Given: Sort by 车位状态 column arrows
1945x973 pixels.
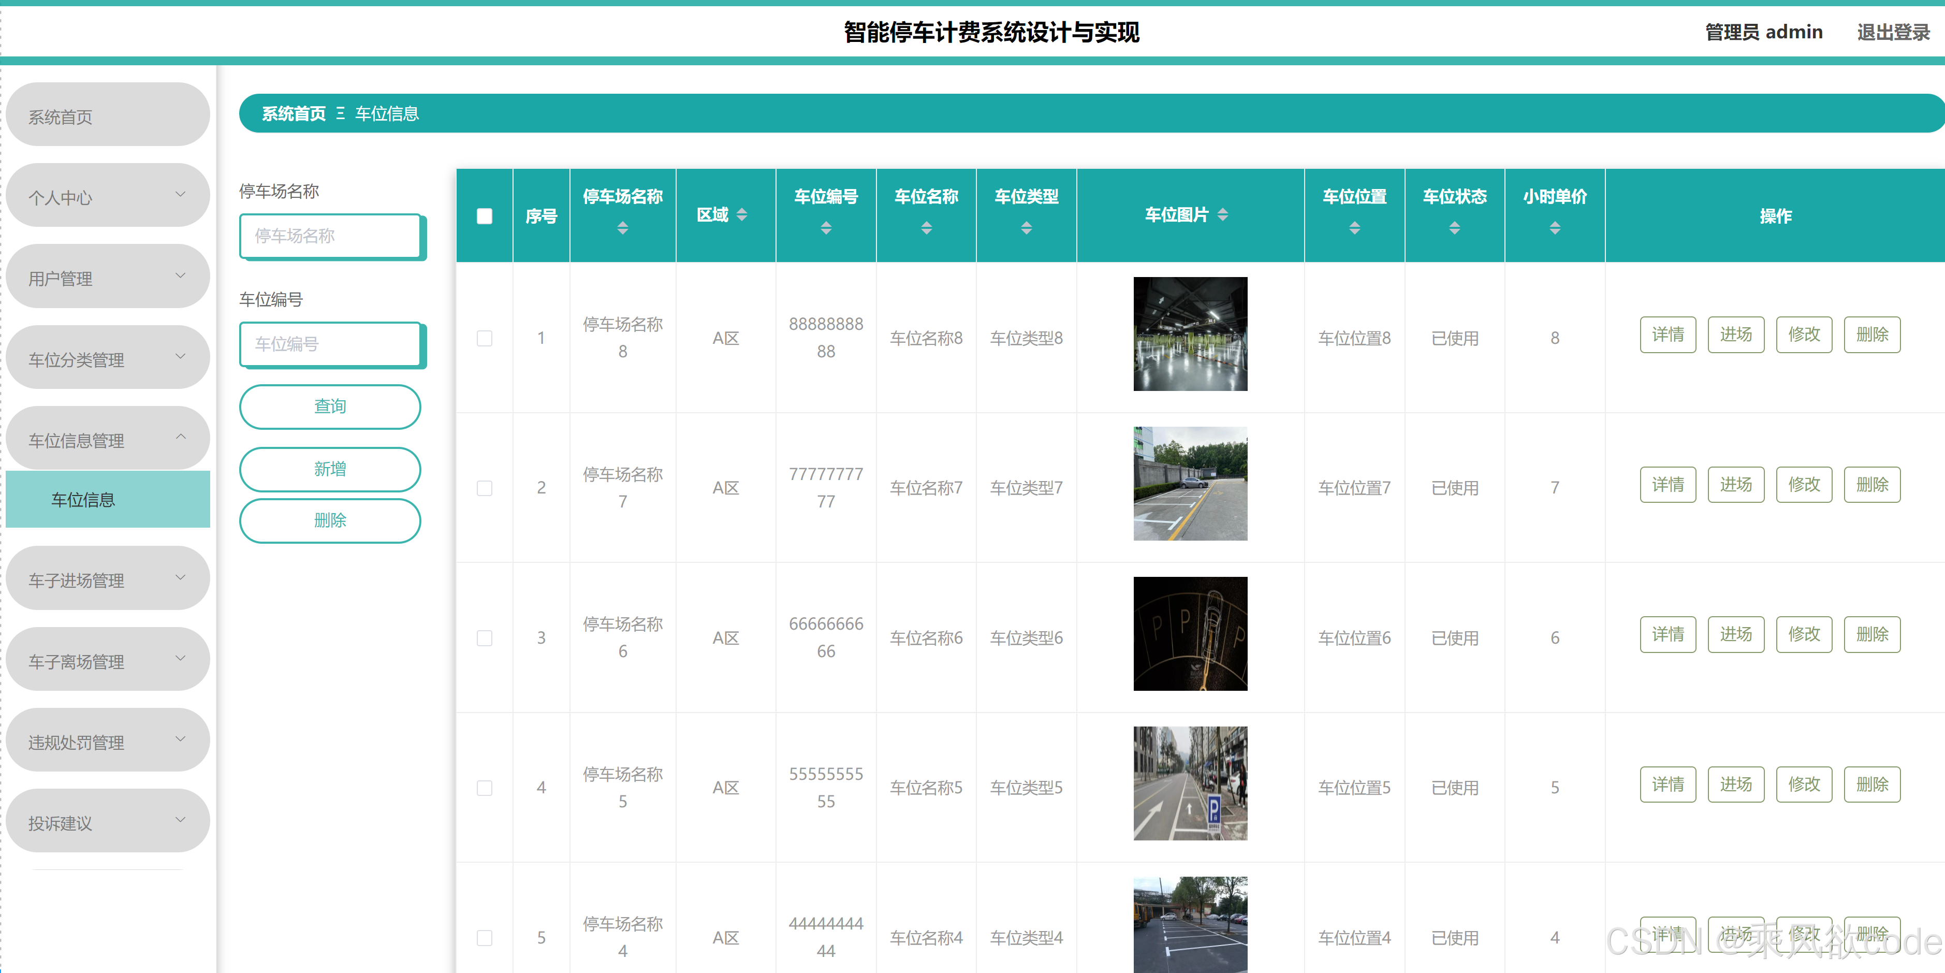Looking at the screenshot, I should pyautogui.click(x=1454, y=227).
